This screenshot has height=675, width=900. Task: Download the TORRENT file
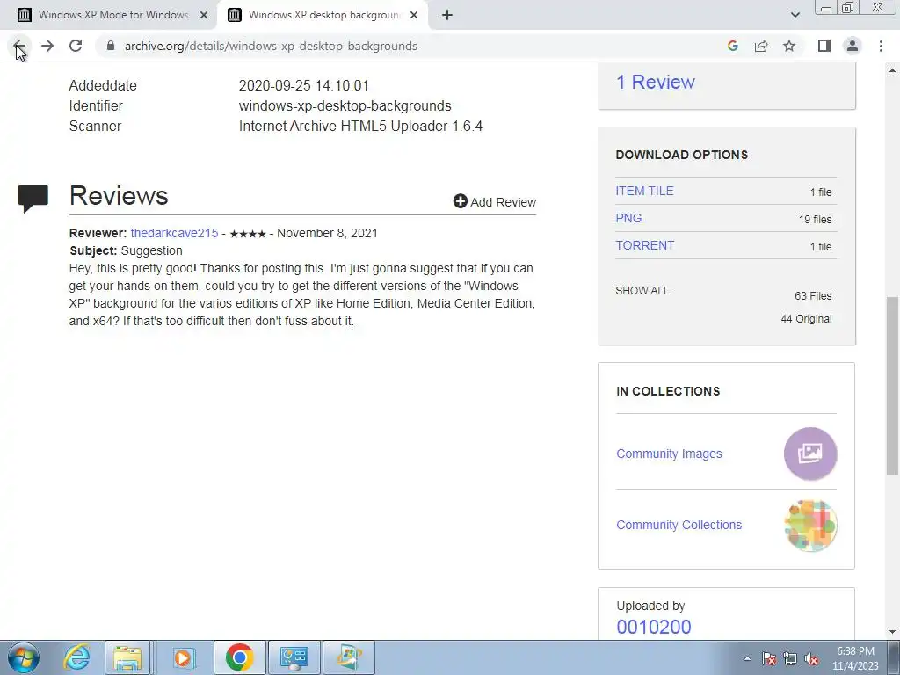click(644, 246)
